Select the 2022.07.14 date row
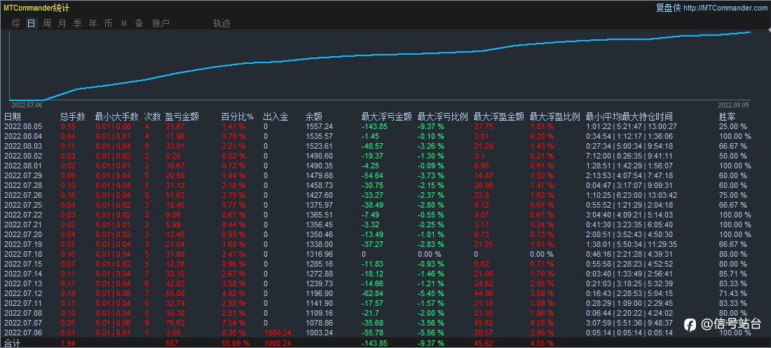This screenshot has height=348, width=771. point(385,274)
